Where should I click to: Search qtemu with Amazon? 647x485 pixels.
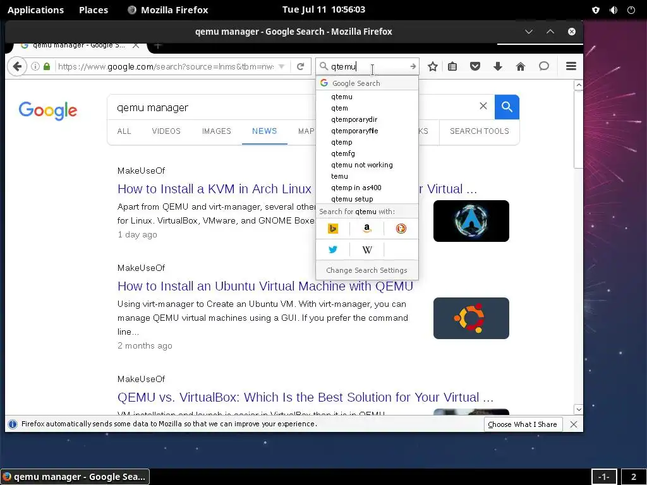tap(367, 229)
